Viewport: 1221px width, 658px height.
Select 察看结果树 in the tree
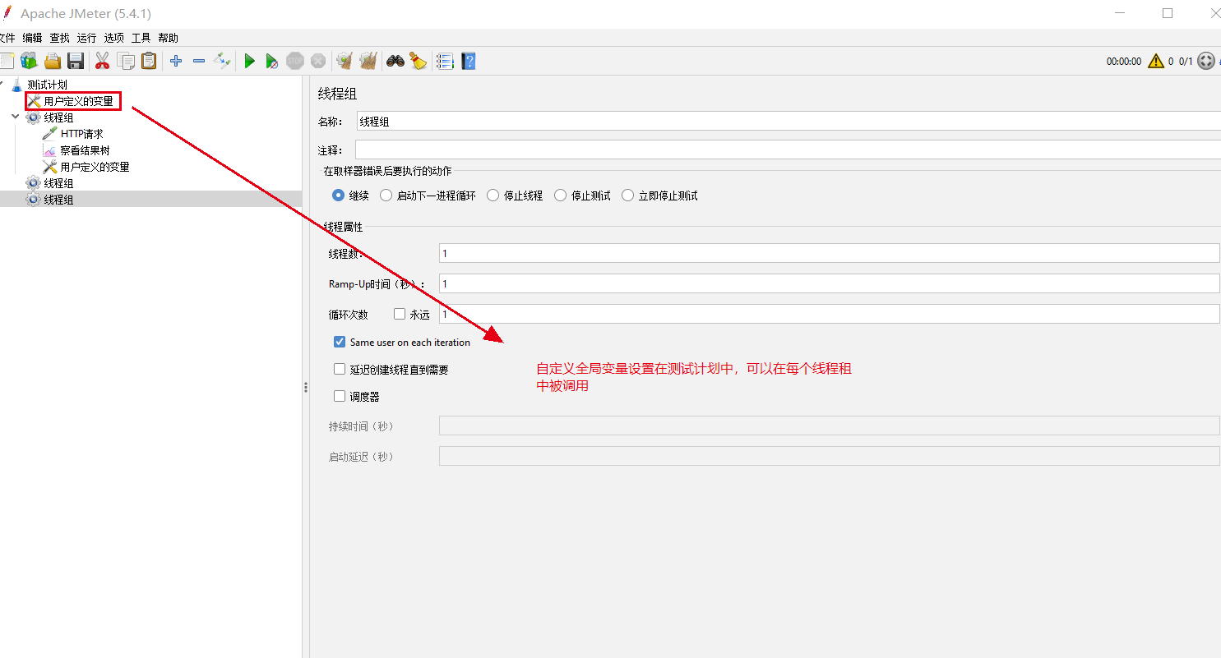click(85, 150)
